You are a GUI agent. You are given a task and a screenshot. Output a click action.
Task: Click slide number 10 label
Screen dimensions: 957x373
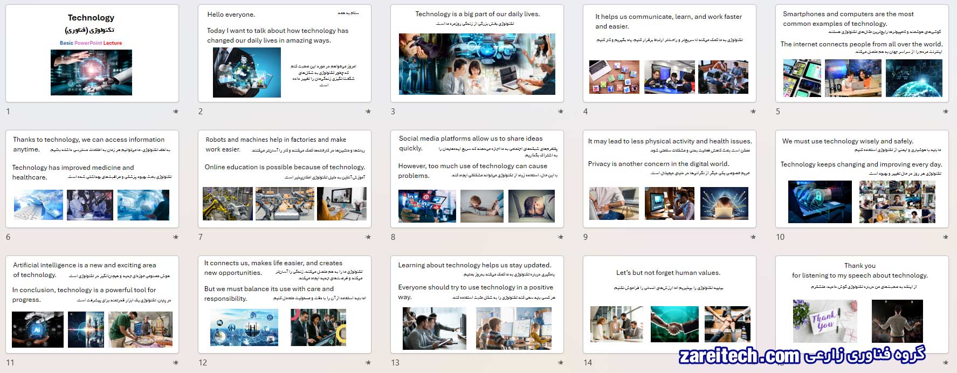780,237
